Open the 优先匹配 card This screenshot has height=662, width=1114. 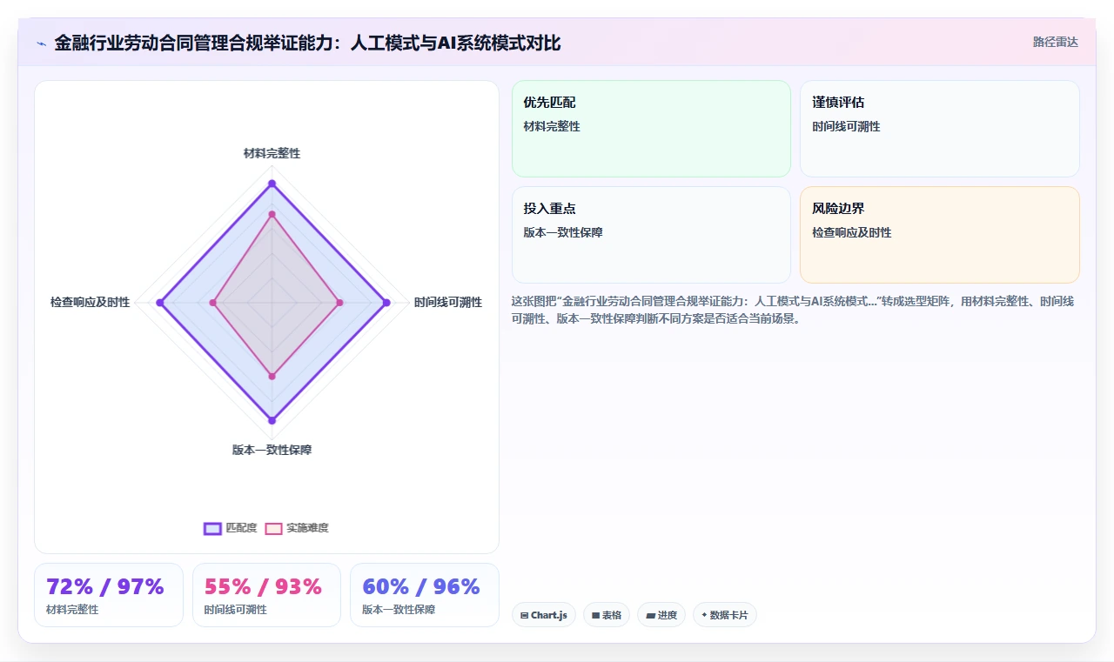(651, 129)
